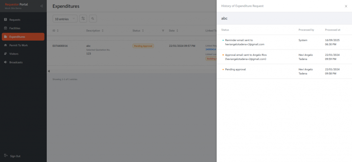This screenshot has height=162, width=352.
Task: Click expenditure ID E074400016
Action: 60,46
